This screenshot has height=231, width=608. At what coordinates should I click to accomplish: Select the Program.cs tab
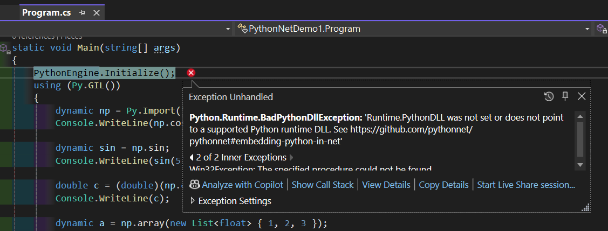46,13
